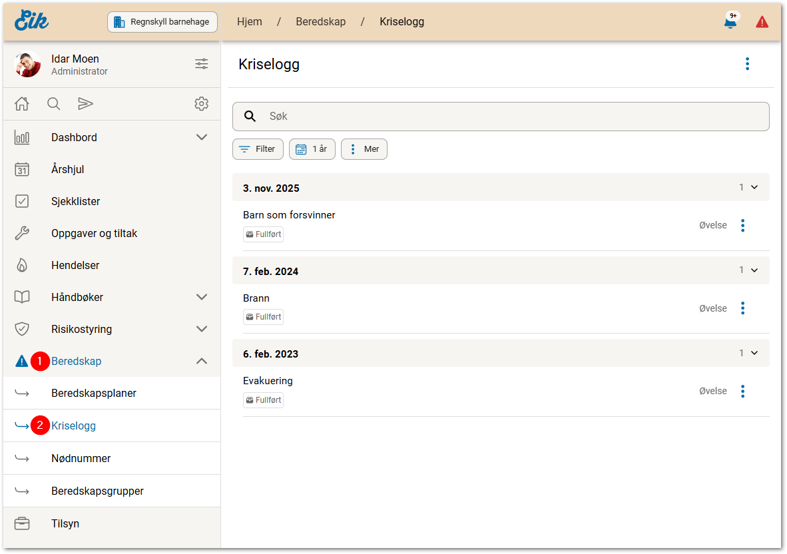Click the home icon in sidebar toolbar
The image size is (787, 554).
click(x=22, y=104)
